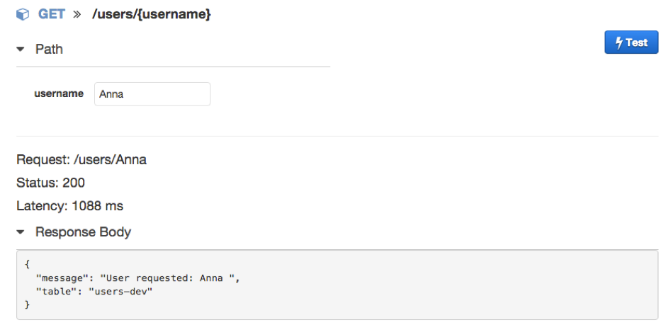
Task: Click the username parameter label
Action: click(59, 93)
